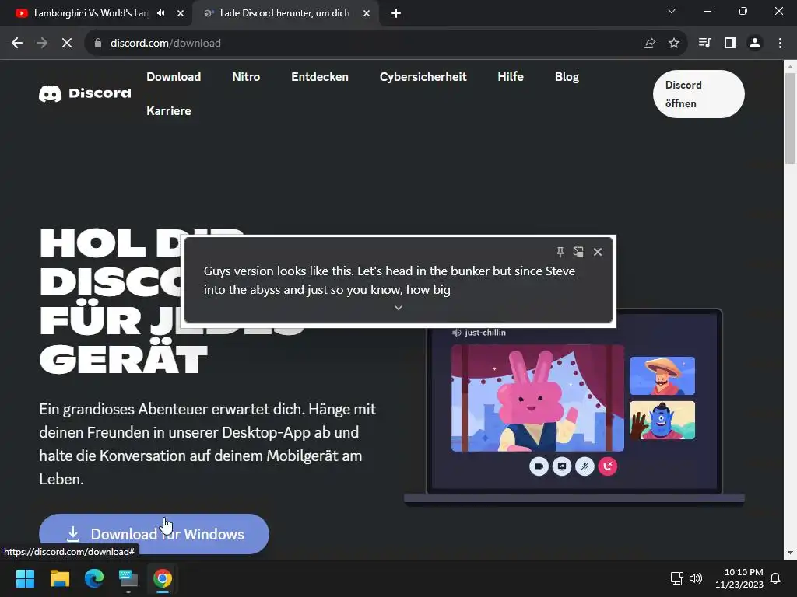Click the padlock site info icon
The width and height of the screenshot is (797, 597).
pyautogui.click(x=98, y=44)
